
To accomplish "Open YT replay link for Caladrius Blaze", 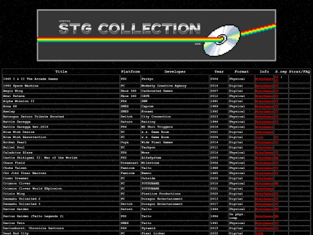I will 276,153.
